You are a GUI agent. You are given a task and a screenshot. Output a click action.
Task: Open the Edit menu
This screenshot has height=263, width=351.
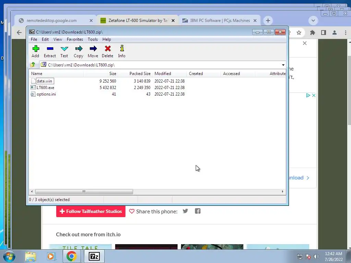(45, 39)
